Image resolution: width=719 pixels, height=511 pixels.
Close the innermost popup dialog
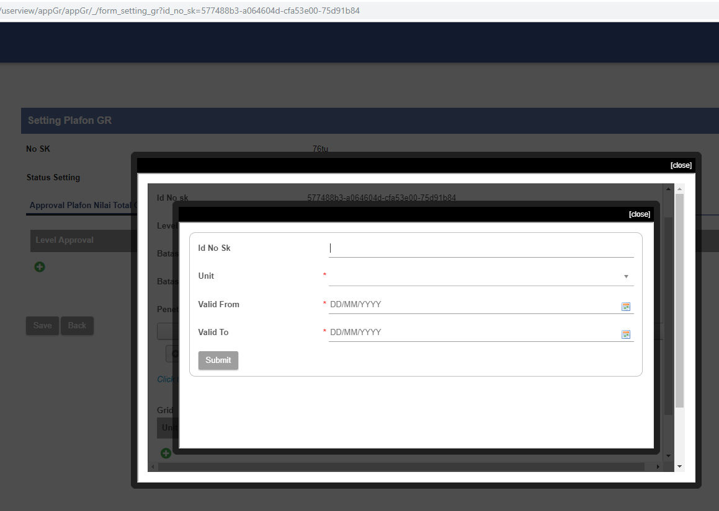639,214
